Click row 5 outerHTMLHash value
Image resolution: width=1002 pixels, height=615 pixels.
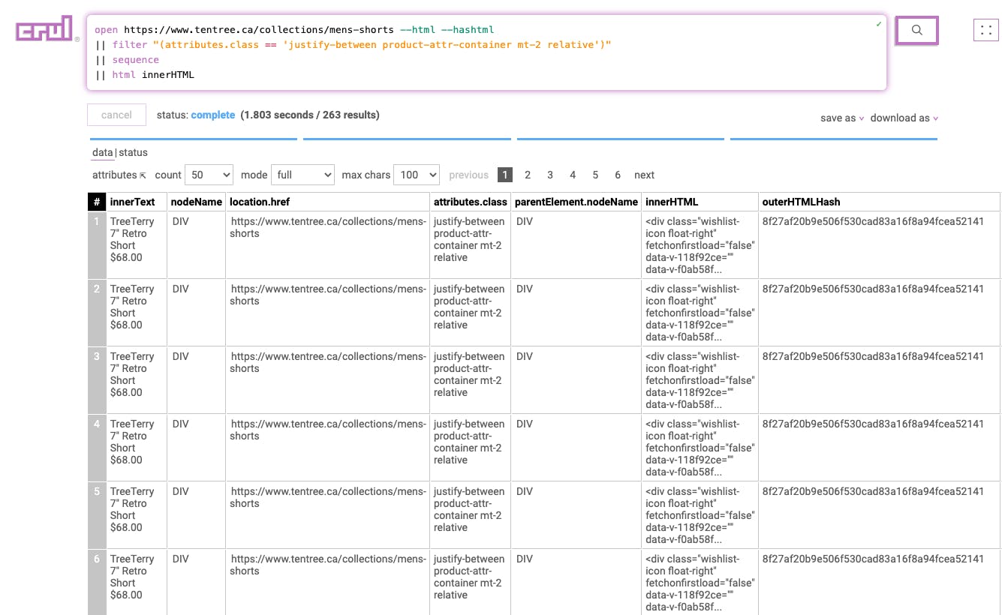pos(873,491)
